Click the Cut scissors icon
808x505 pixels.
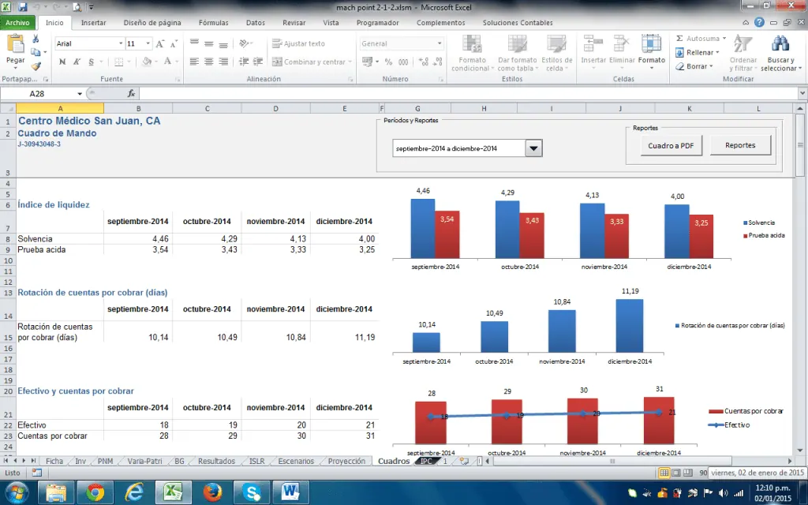pyautogui.click(x=36, y=39)
